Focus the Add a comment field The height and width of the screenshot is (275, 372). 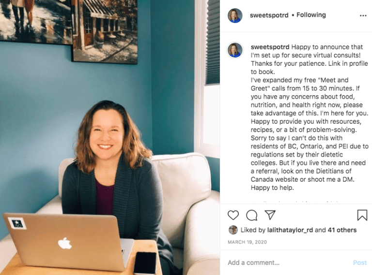tap(288, 263)
